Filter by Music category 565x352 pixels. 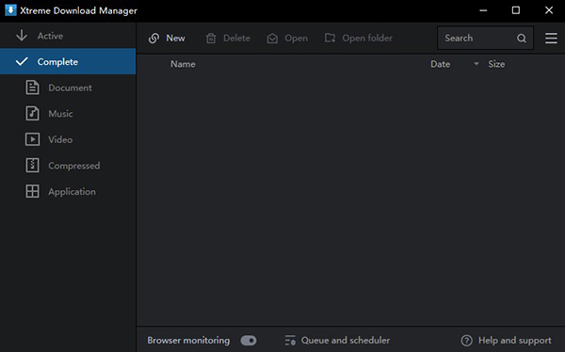coord(68,114)
